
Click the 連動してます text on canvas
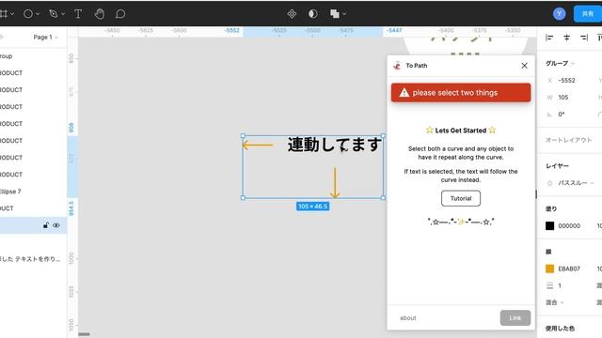pos(335,145)
